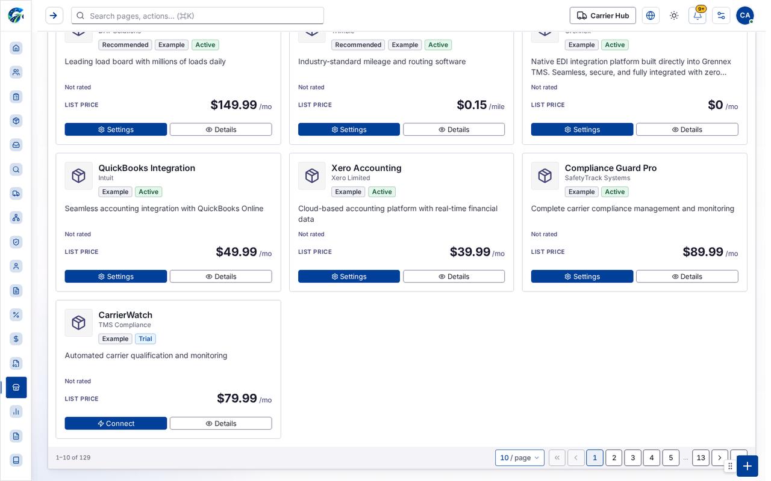View Details on the $0.15 per mile card
The image size is (771, 481).
454,129
